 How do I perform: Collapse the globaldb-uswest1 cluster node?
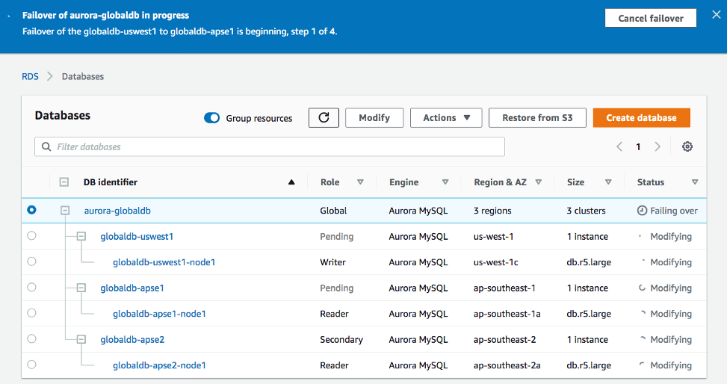click(x=81, y=236)
